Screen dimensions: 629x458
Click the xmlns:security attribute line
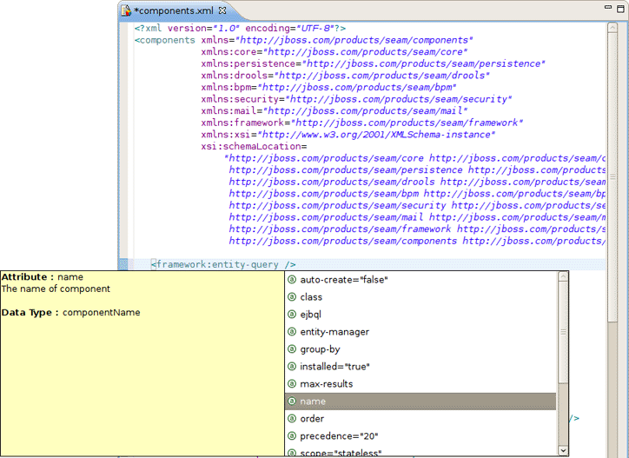[x=356, y=99]
